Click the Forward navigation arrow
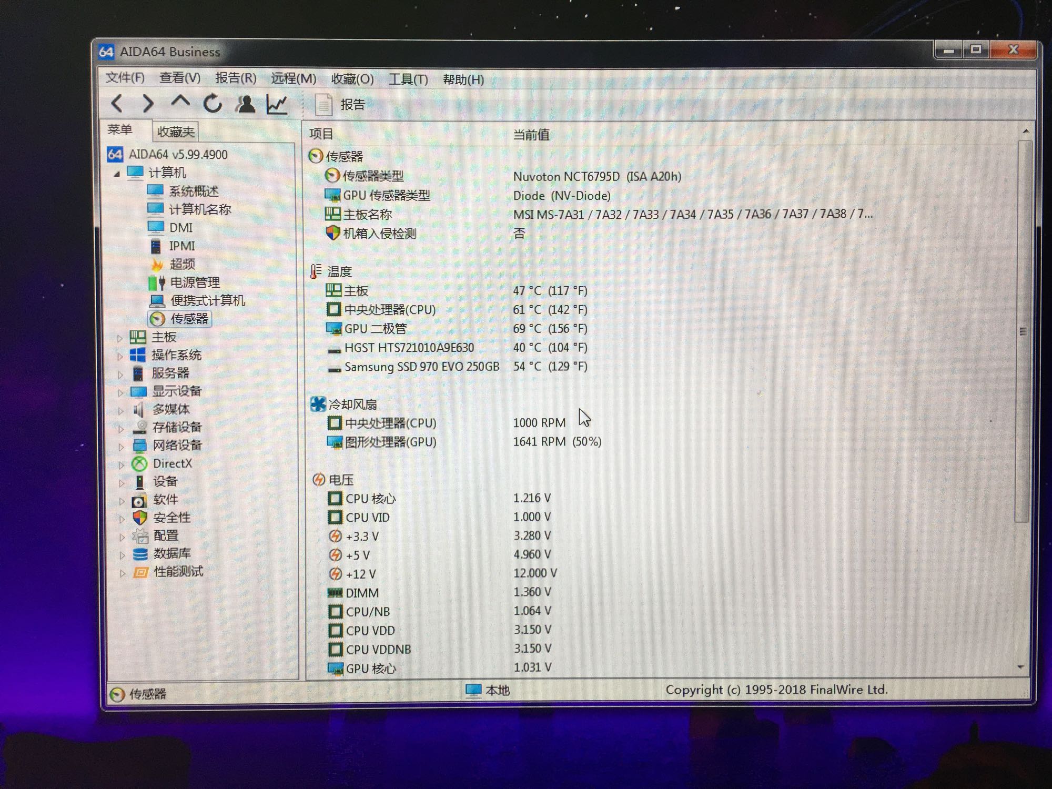 click(x=148, y=103)
